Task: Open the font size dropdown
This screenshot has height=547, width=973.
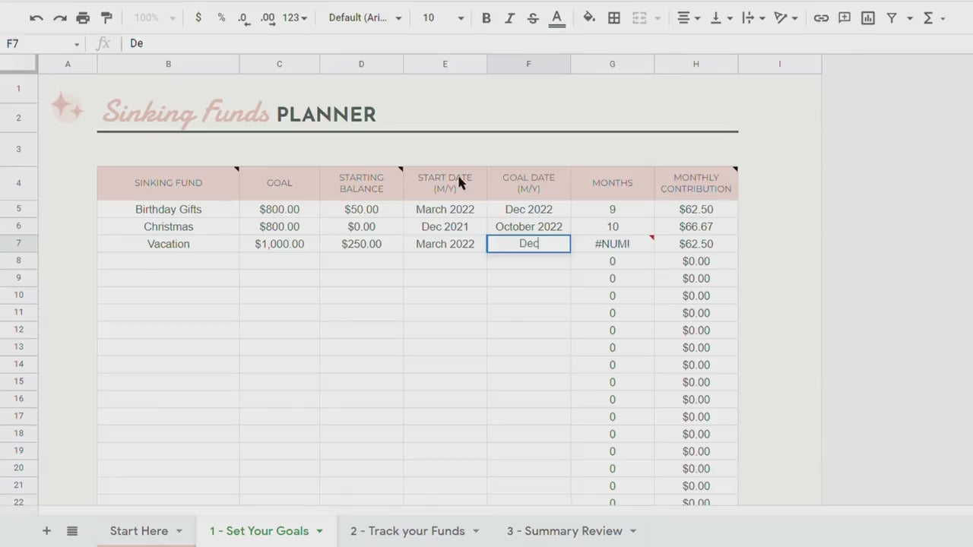Action: click(x=443, y=17)
